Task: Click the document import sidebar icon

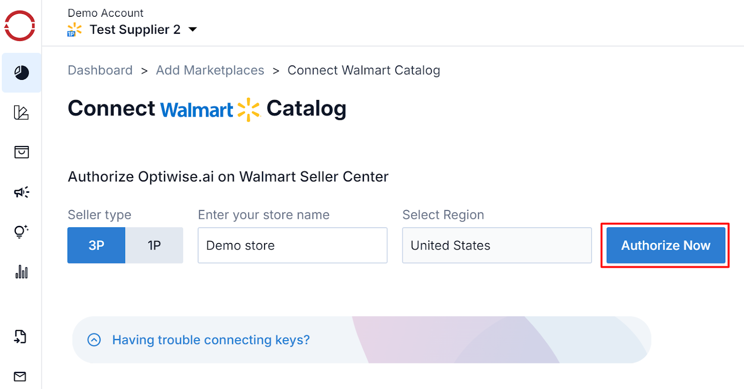Action: point(20,336)
